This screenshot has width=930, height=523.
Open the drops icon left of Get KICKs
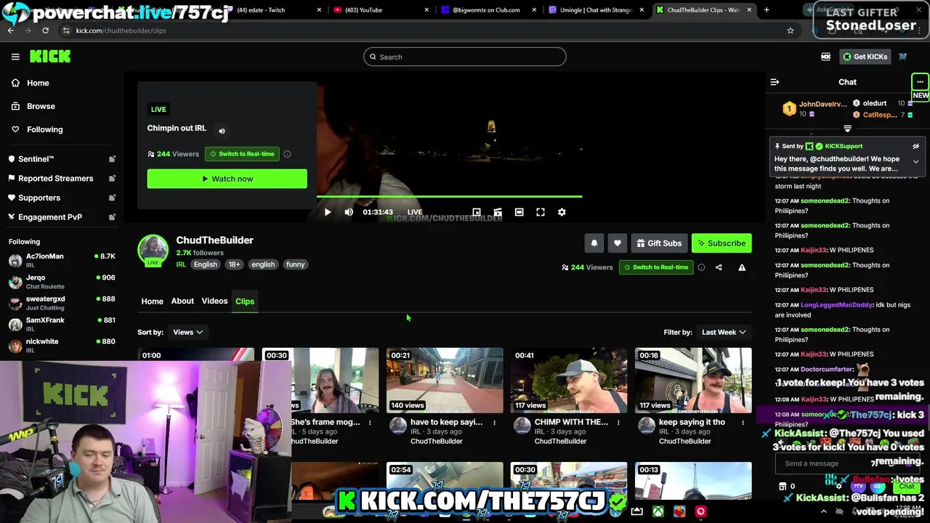[825, 57]
